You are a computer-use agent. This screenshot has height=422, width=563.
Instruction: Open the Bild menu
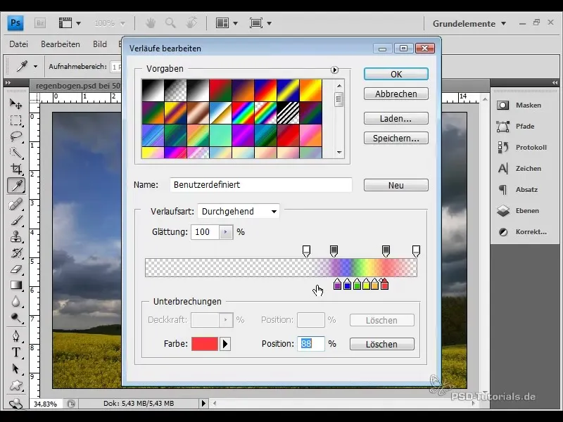click(100, 44)
